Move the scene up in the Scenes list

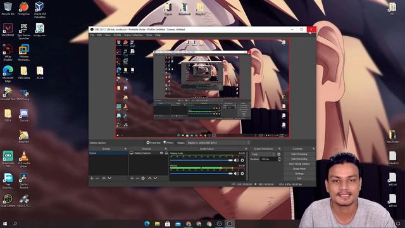point(104,179)
